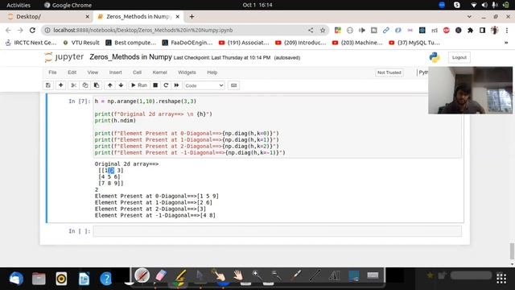Open VTU Result bookmark
Viewport: 515px width, 290px height.
pyautogui.click(x=81, y=43)
